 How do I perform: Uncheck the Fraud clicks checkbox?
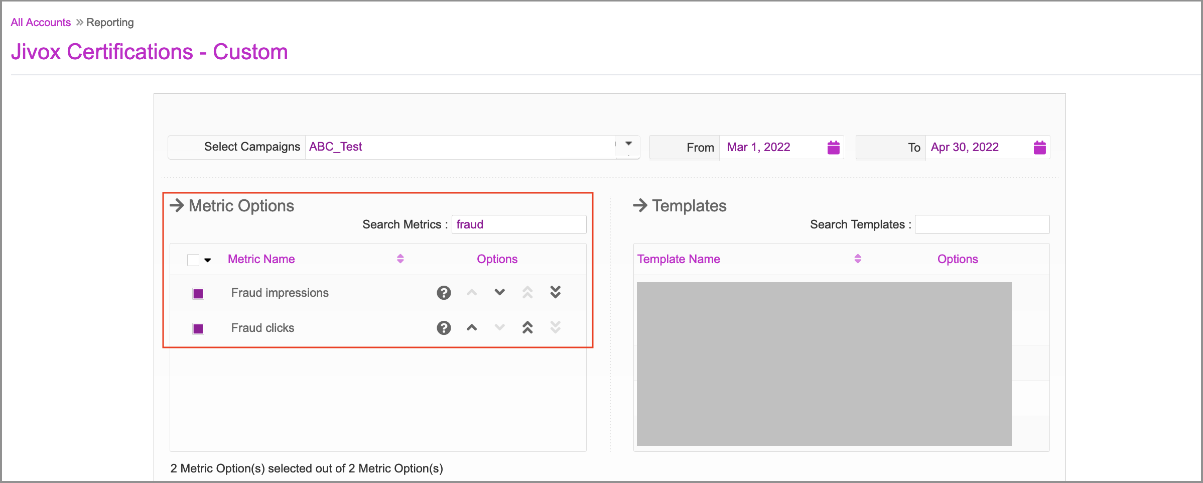(198, 329)
